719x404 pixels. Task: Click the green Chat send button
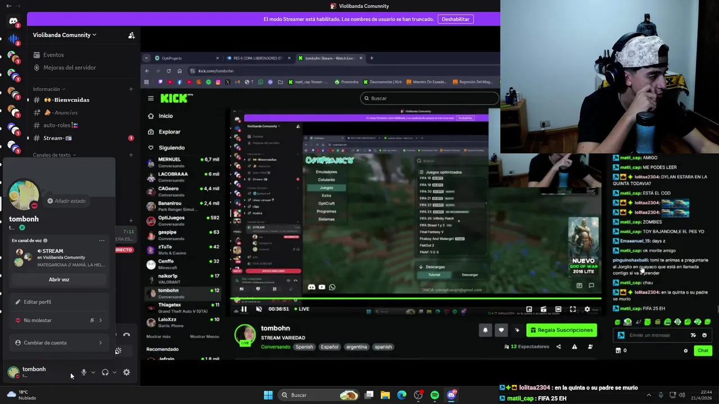click(x=703, y=351)
